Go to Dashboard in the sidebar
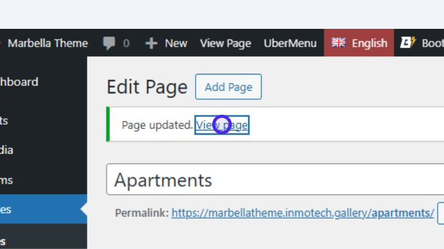Viewport: 444px width, 249px height. (x=19, y=82)
